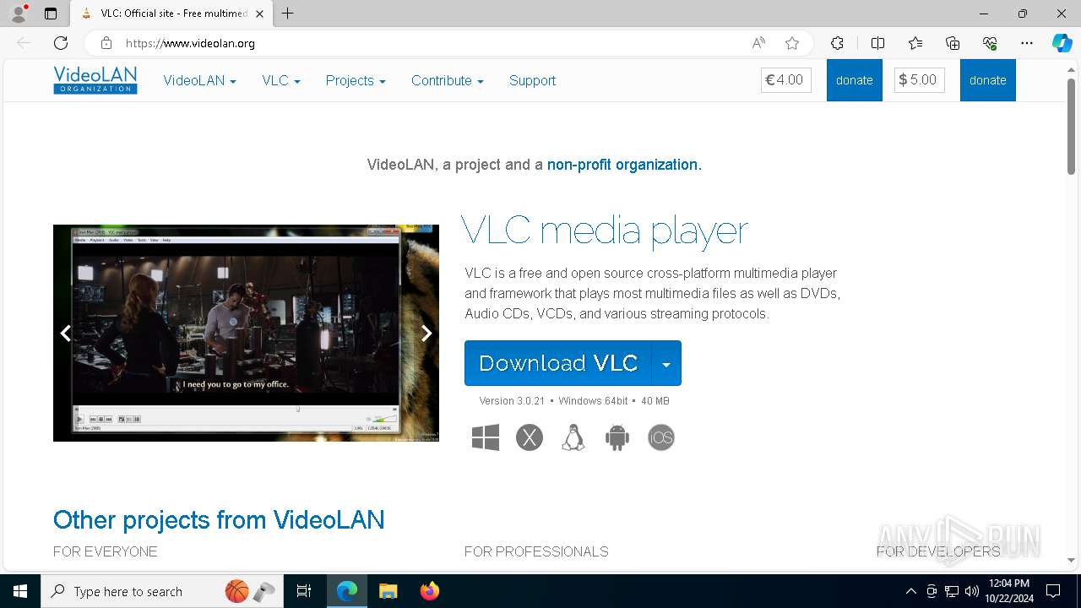Enable Split screen view
This screenshot has height=608, width=1081.
pyautogui.click(x=877, y=43)
